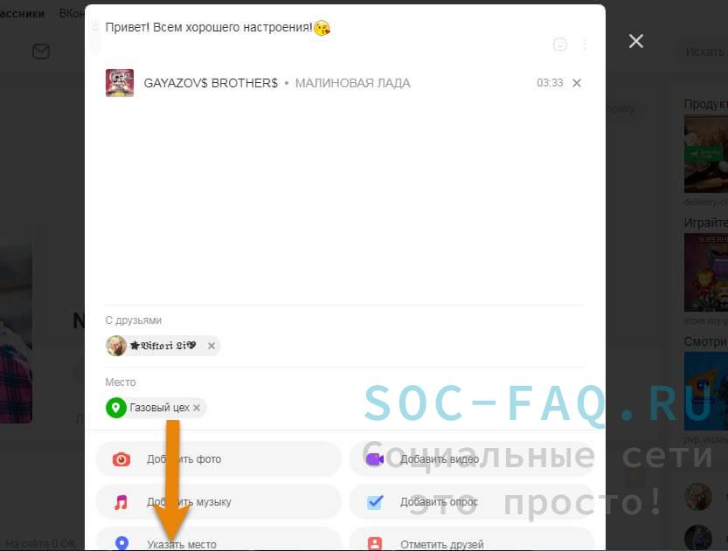The image size is (728, 551).
Task: Open tagged friend Viktori Li avatar
Action: [x=116, y=346]
